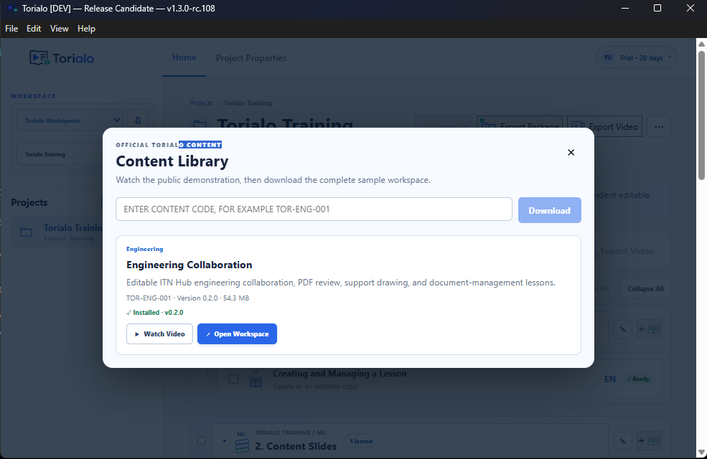Screen dimensions: 707x459
Task: Open the 'Trial · 20 days' account dropdown
Action: tap(637, 57)
